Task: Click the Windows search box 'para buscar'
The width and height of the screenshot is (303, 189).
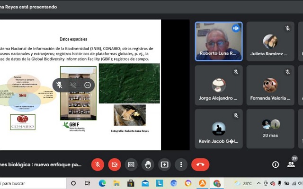Action: (x=33, y=183)
